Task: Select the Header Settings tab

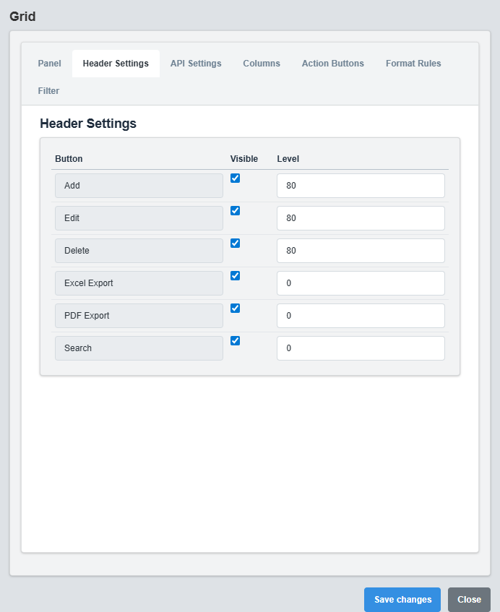Action: (x=116, y=64)
